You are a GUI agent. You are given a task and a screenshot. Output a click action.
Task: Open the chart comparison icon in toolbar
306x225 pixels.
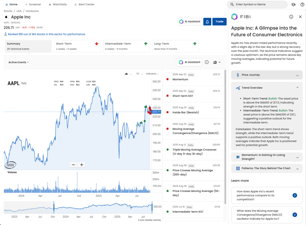[x=215, y=62]
